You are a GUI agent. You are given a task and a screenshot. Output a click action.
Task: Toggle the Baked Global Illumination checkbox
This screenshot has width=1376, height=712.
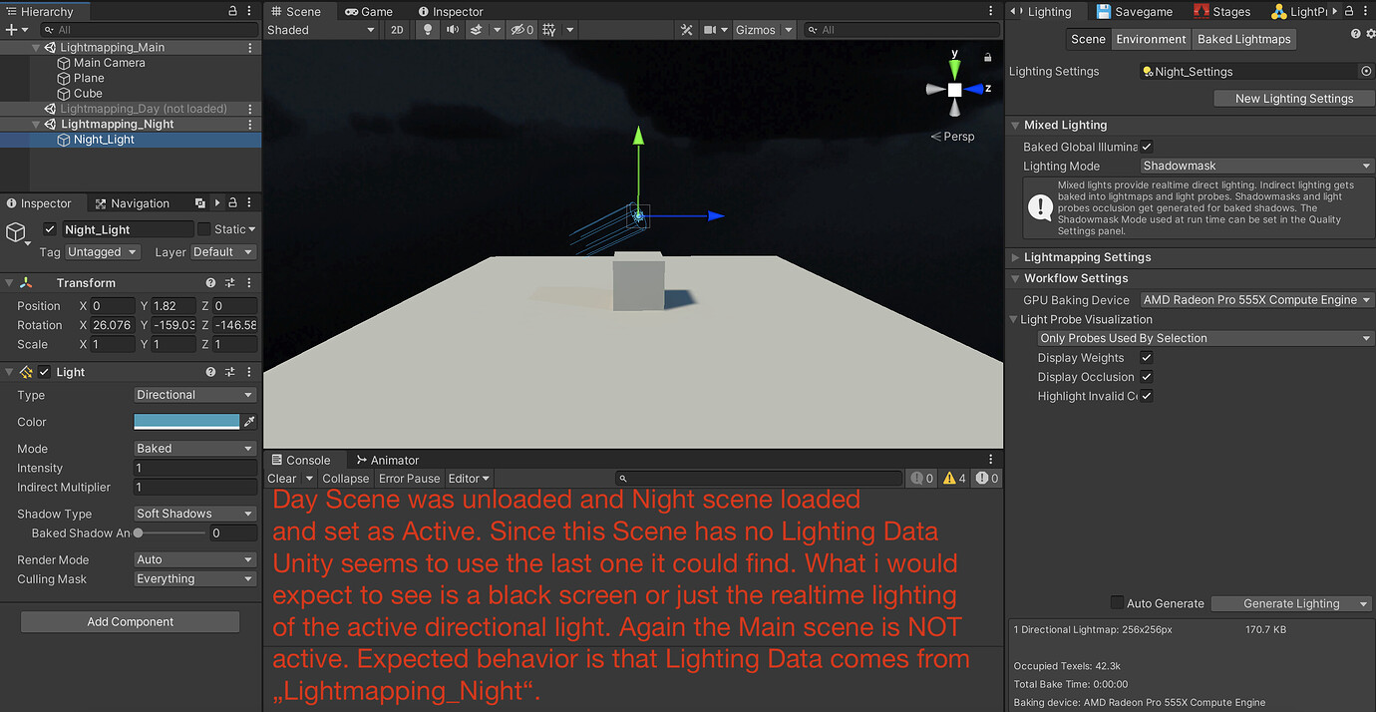click(1146, 146)
